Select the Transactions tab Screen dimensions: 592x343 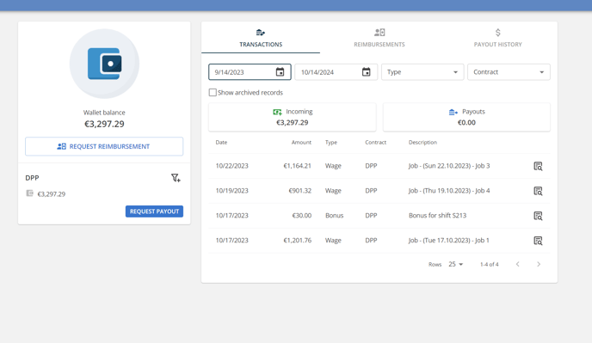click(x=261, y=38)
